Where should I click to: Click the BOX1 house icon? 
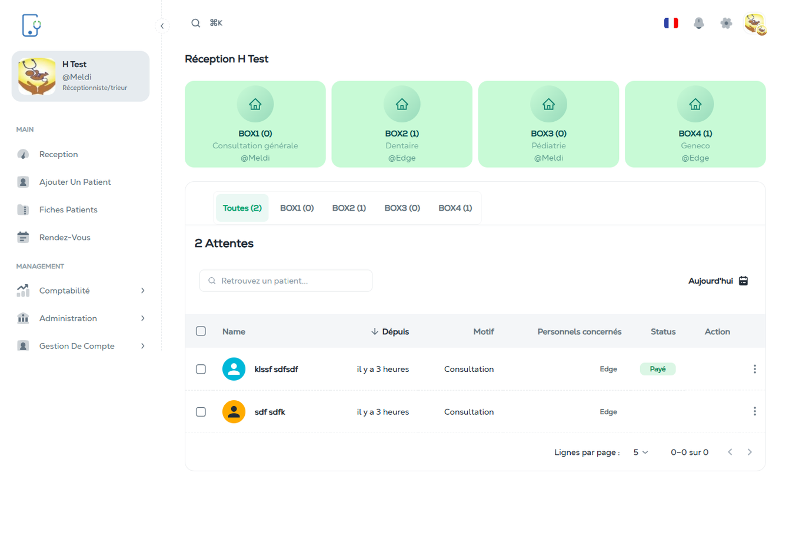tap(255, 104)
